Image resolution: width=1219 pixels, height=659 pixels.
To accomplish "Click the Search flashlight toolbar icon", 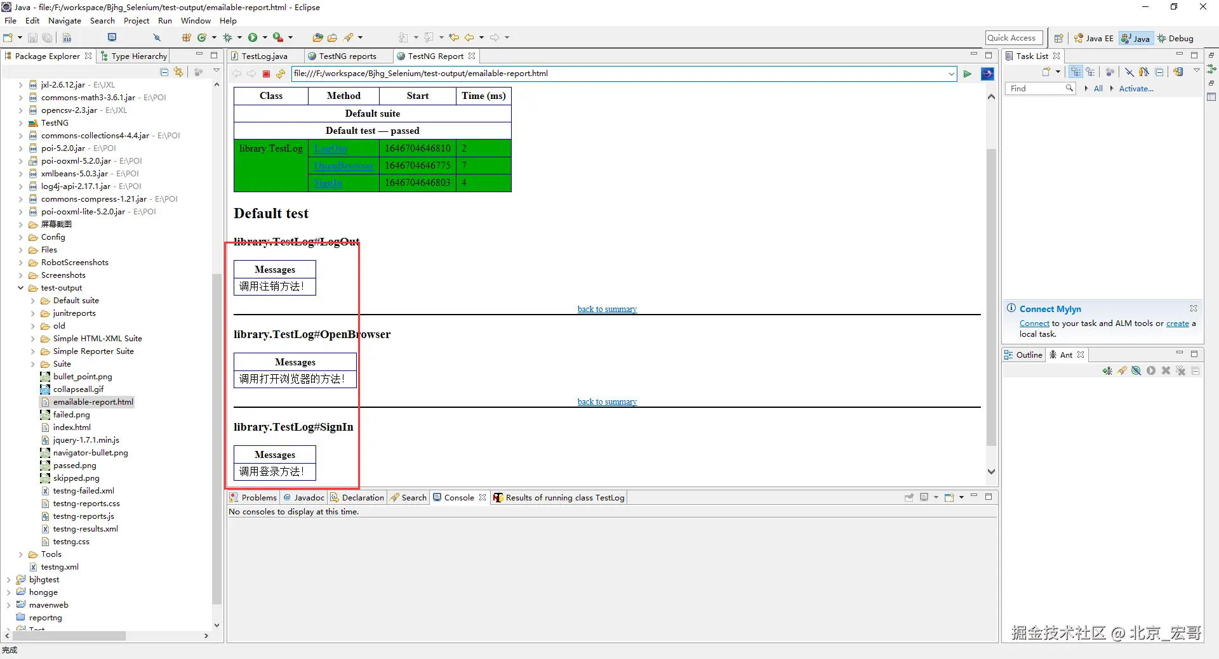I will 349,37.
